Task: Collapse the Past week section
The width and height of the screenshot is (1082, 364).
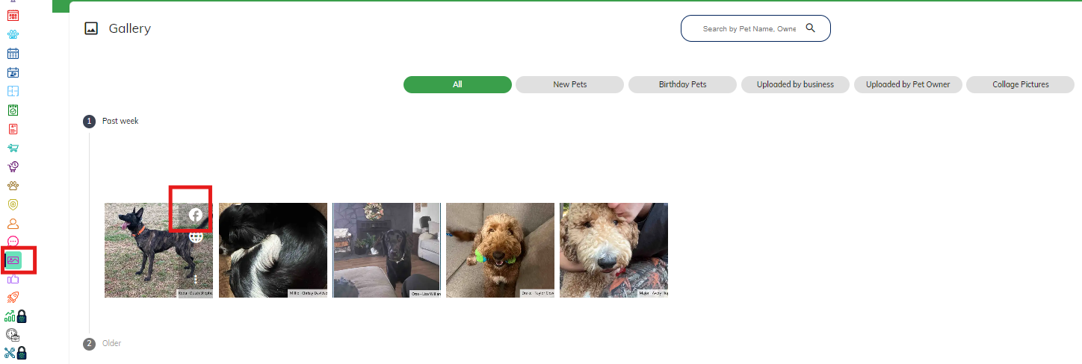Action: click(x=120, y=121)
